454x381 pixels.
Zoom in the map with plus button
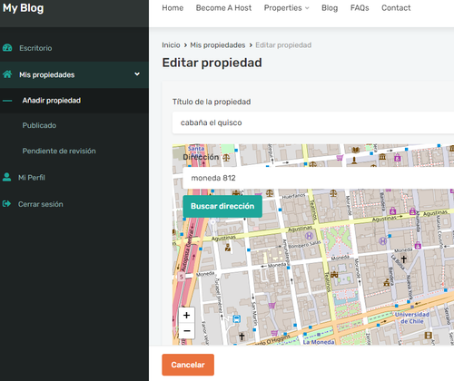(x=187, y=316)
